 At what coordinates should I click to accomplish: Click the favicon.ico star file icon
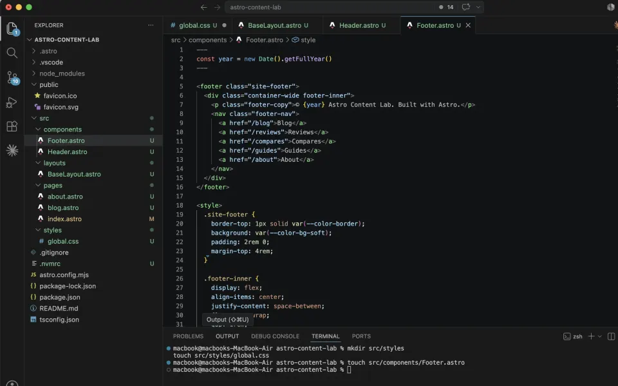[37, 95]
